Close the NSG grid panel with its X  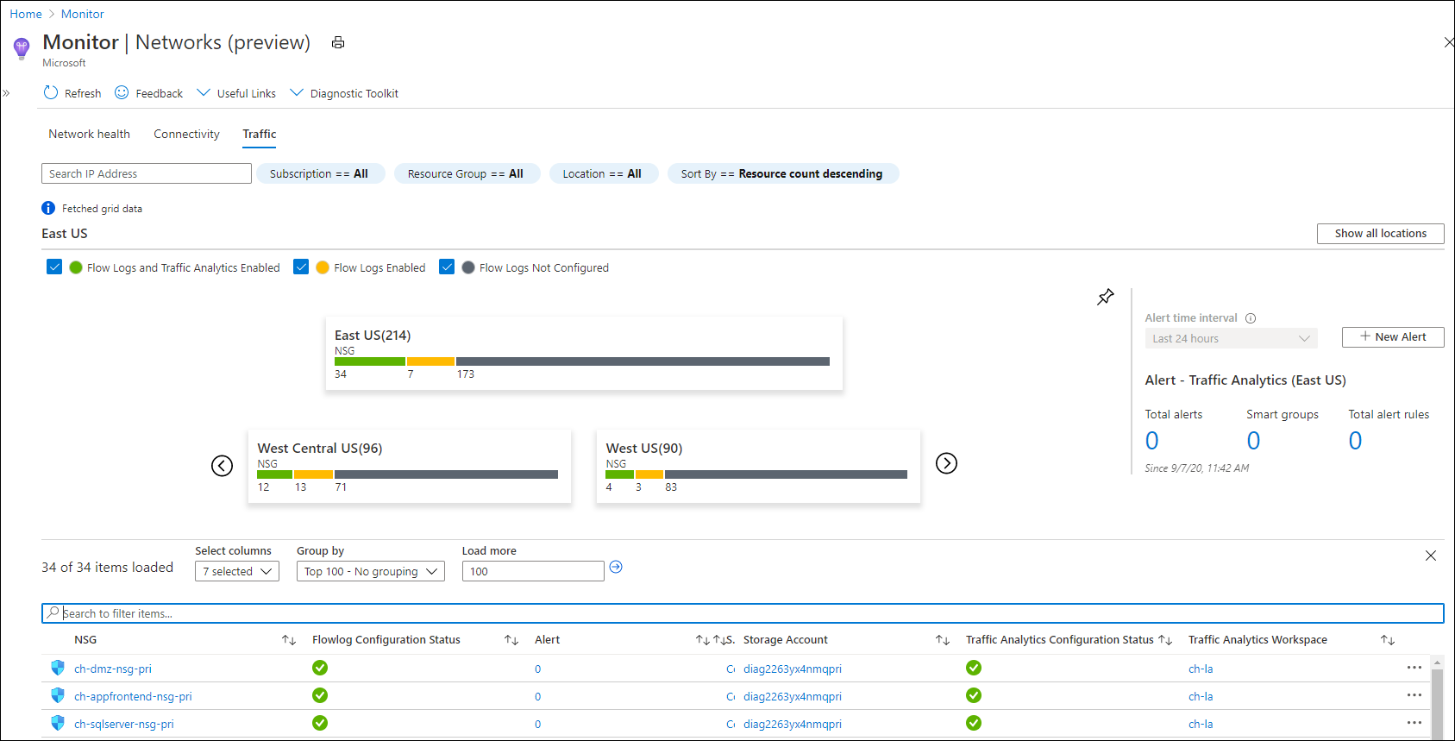pos(1431,556)
